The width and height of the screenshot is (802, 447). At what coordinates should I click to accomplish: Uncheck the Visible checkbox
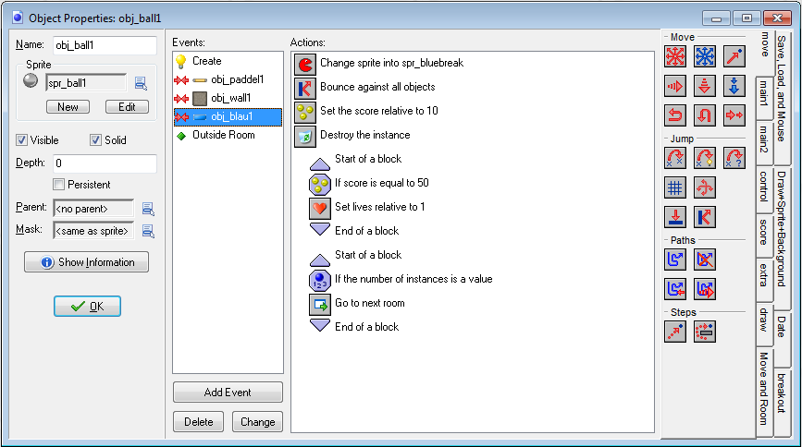[22, 140]
